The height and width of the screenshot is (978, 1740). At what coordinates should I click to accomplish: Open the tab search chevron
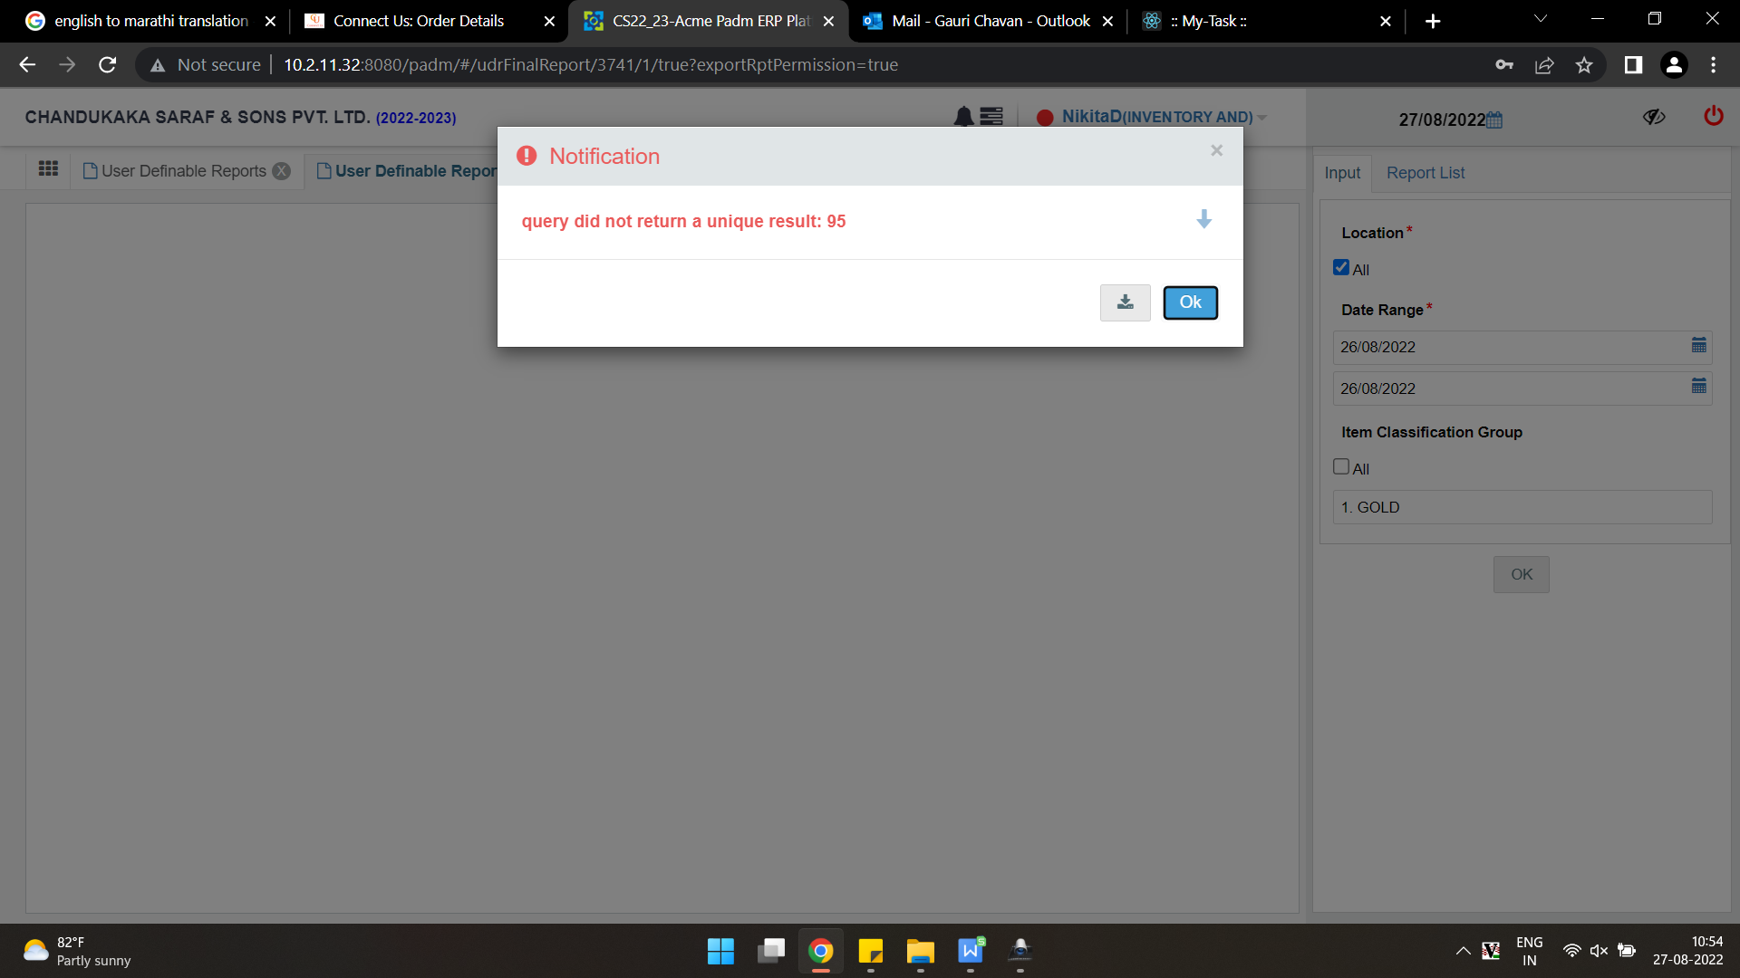click(1540, 19)
